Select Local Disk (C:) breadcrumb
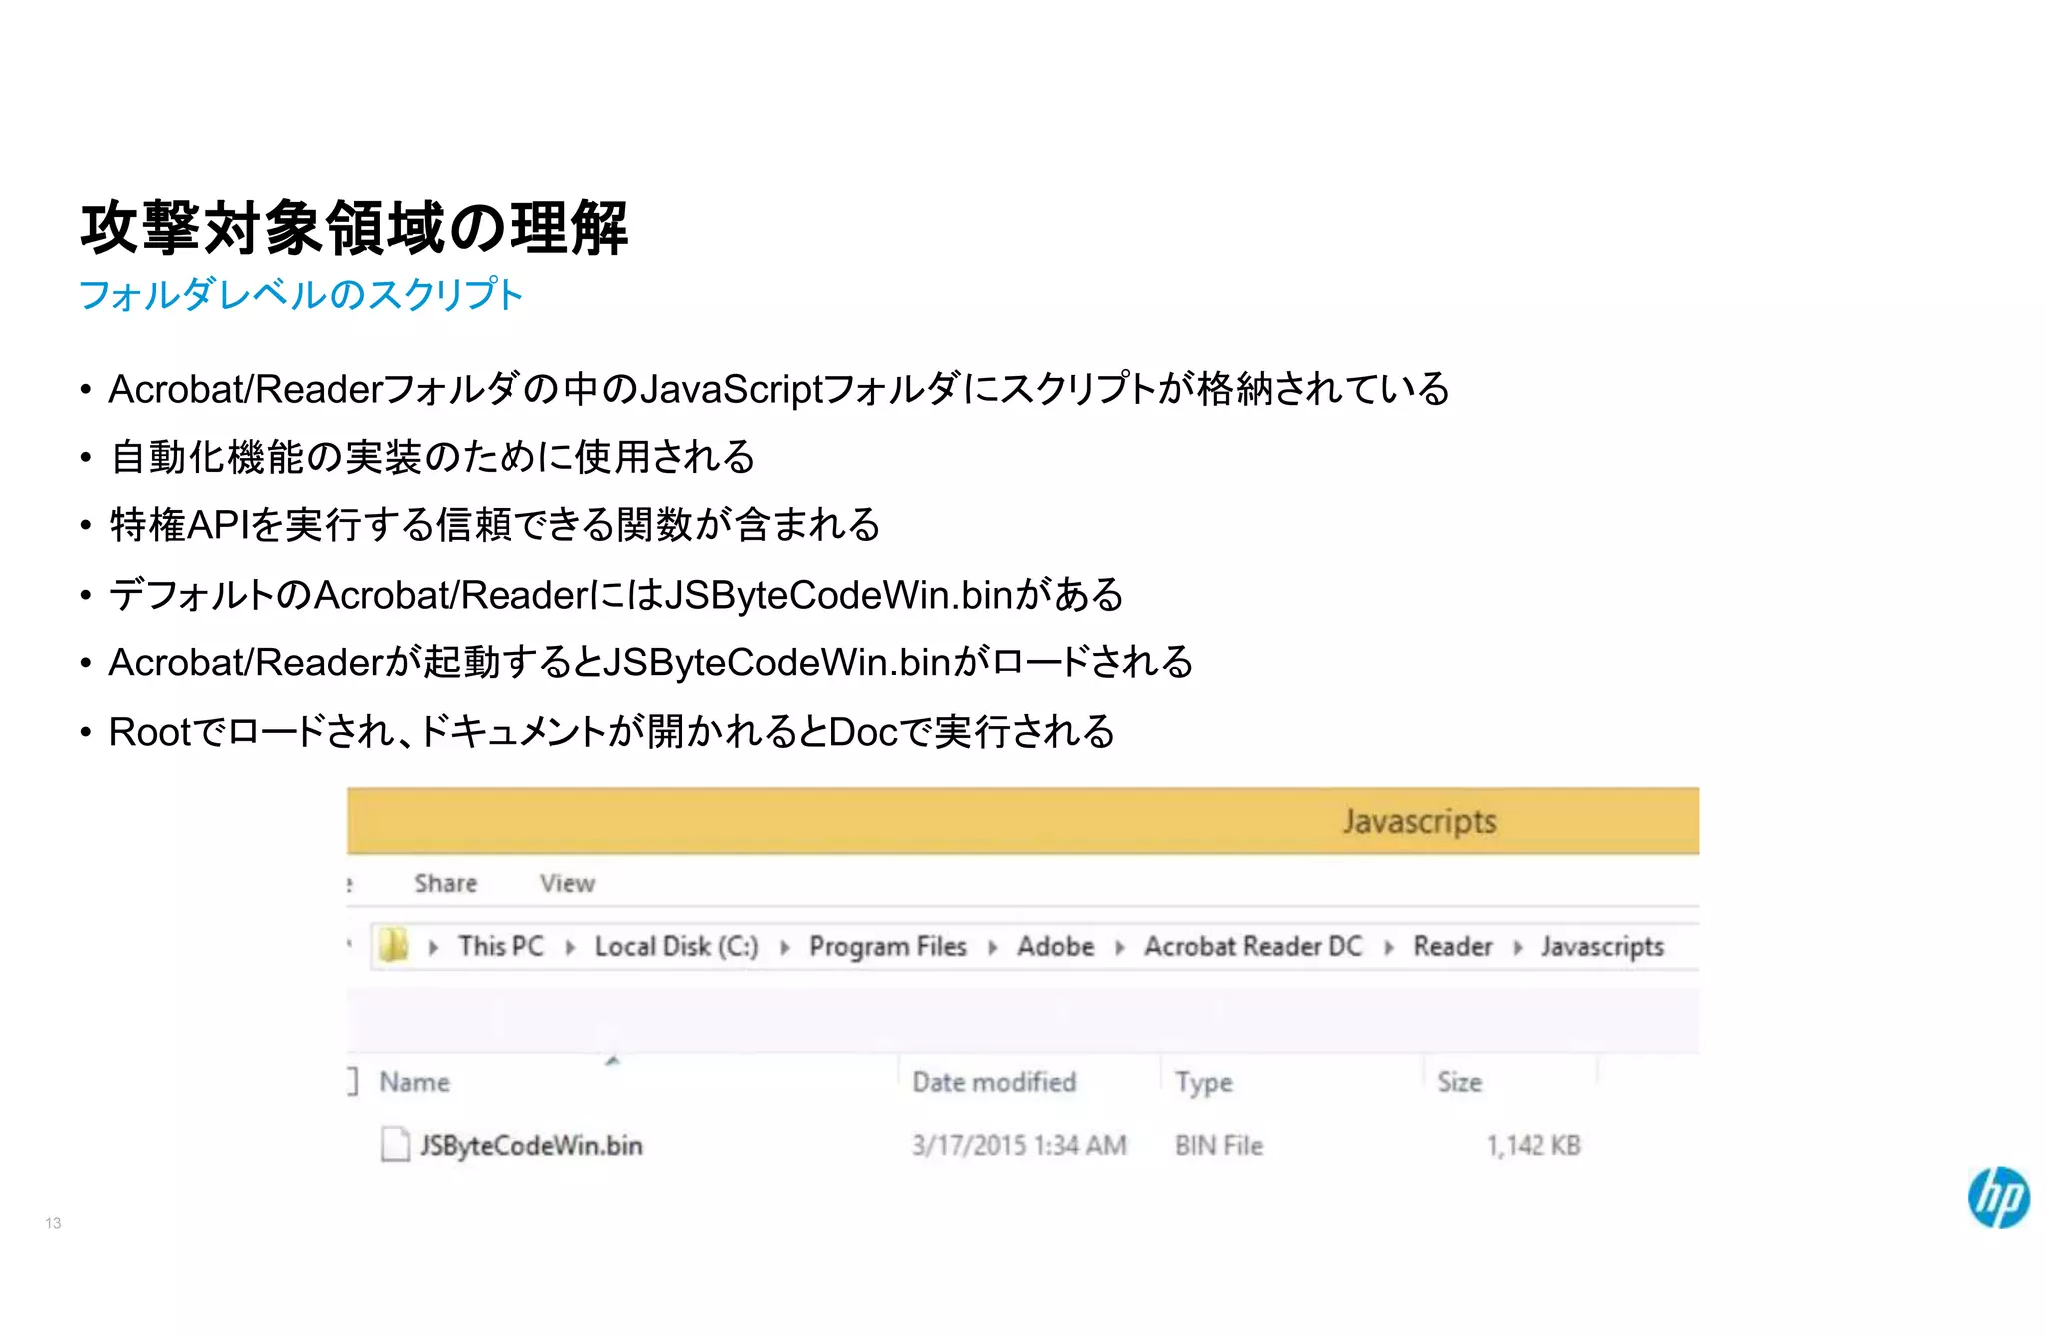 pyautogui.click(x=676, y=946)
